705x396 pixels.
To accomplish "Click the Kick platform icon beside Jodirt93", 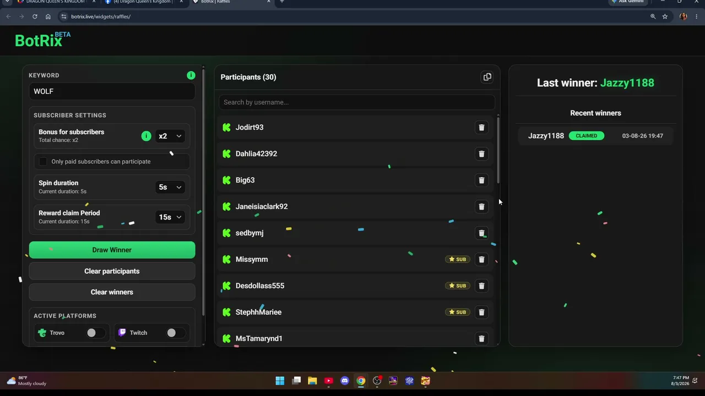I will pyautogui.click(x=226, y=128).
